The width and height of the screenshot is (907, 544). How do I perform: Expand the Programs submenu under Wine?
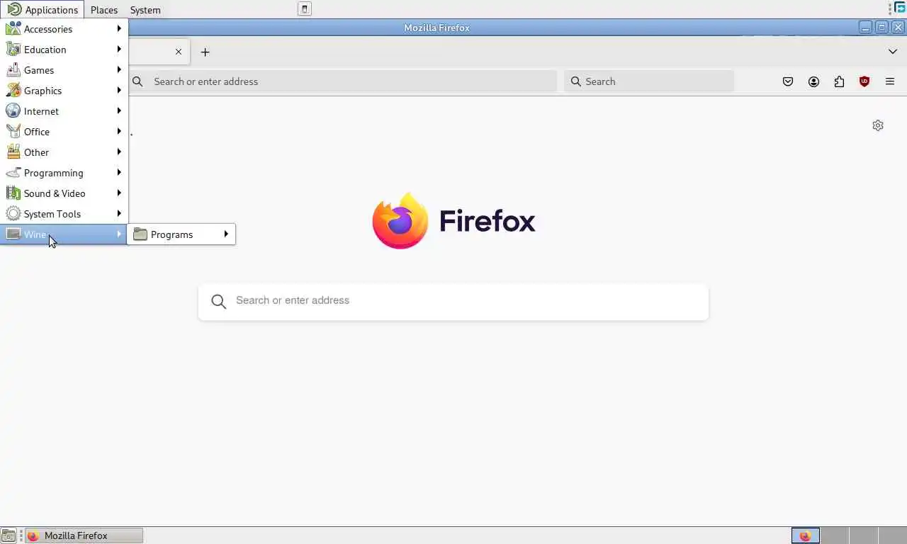click(181, 234)
